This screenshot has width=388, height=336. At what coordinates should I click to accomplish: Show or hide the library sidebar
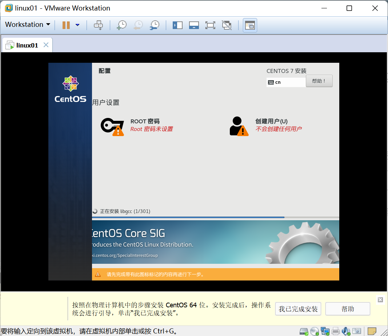177,25
